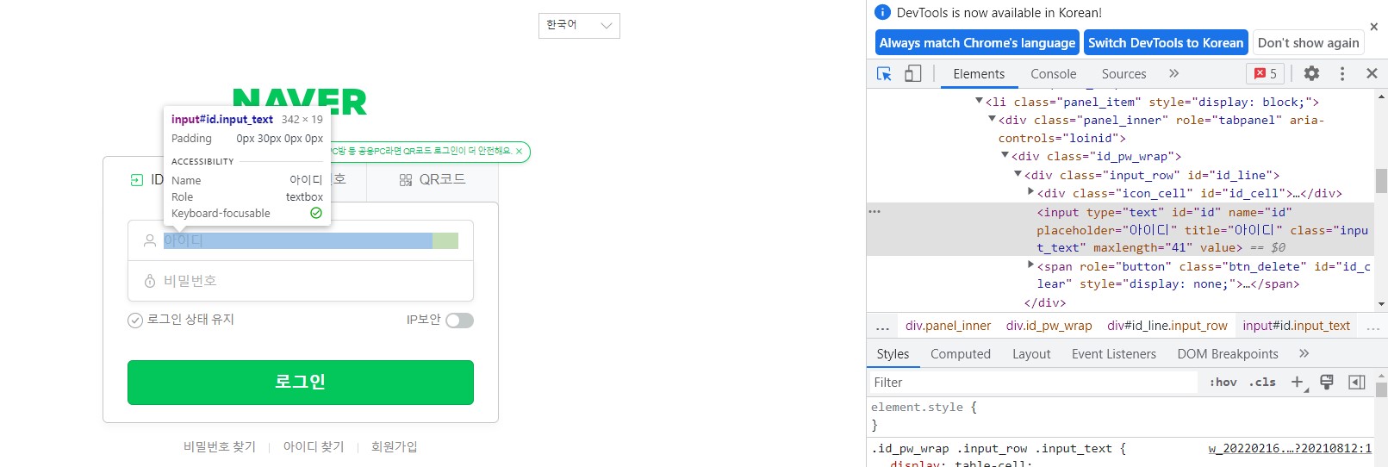Click the green 로그인 button
Screen dimensions: 1388x467
pos(301,383)
